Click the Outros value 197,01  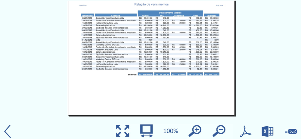199,23
